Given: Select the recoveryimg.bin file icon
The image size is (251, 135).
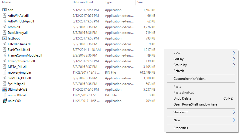Looking at the screenshot, I should click(5, 73).
